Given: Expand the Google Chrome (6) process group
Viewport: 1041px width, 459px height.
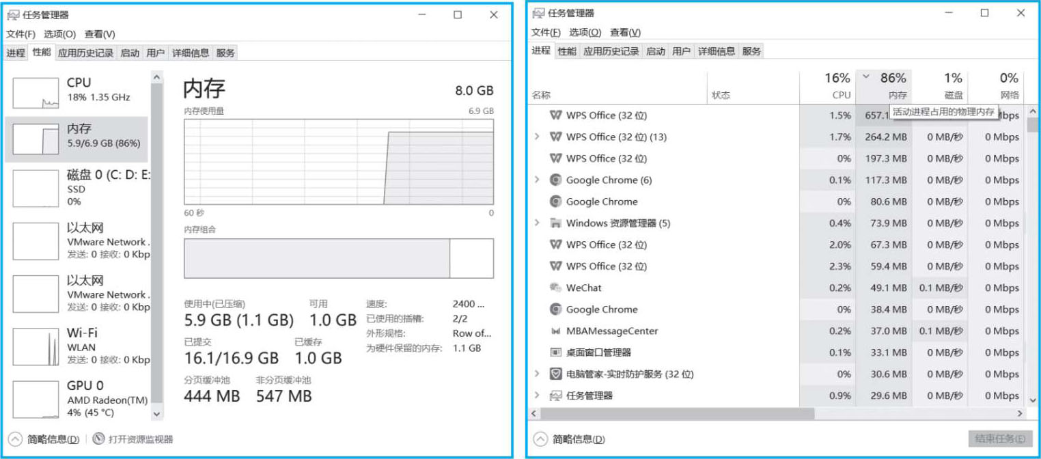Looking at the screenshot, I should tap(537, 180).
